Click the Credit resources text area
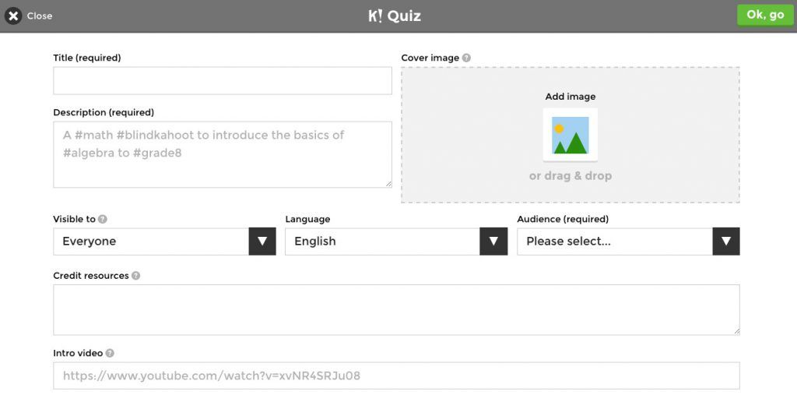Image resolution: width=797 pixels, height=395 pixels. point(396,309)
